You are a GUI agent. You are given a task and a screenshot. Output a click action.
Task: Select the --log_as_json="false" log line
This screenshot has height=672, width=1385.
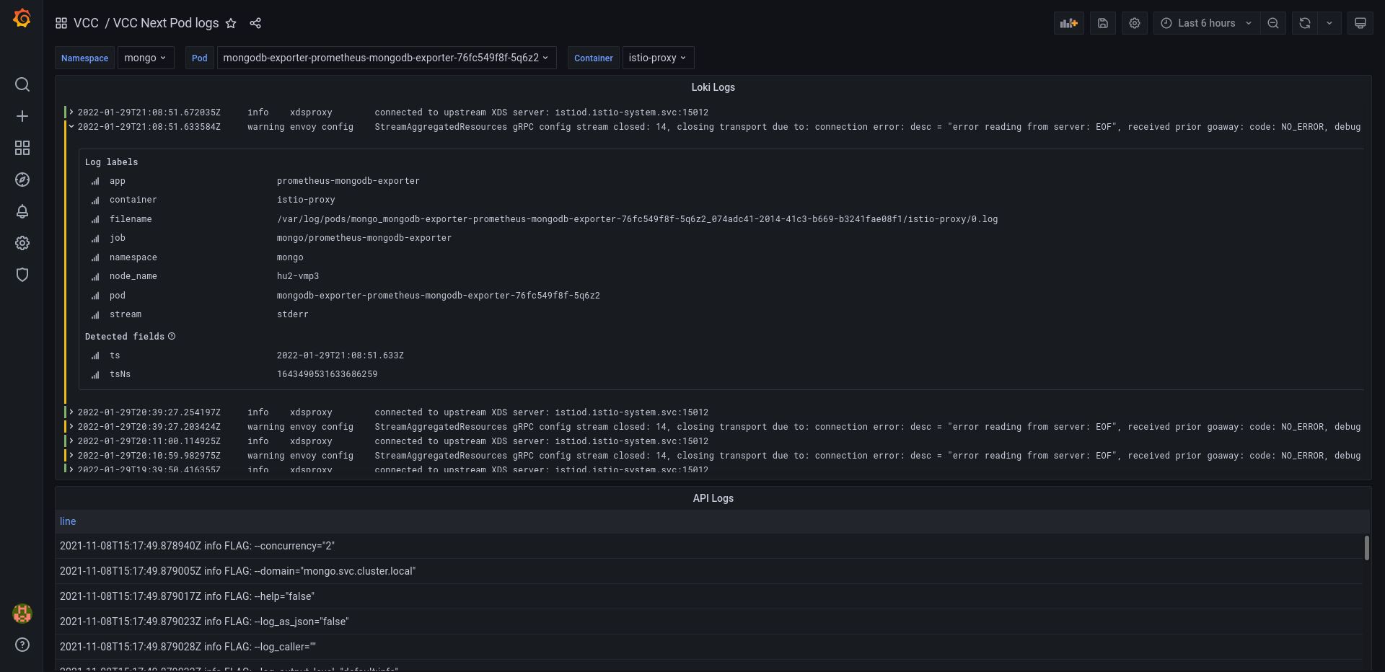tap(711, 622)
